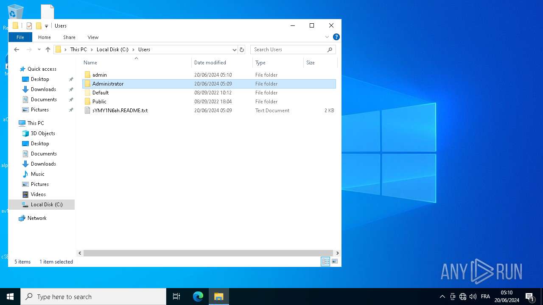Select This PC in navigation pane
The width and height of the screenshot is (543, 305).
point(36,123)
